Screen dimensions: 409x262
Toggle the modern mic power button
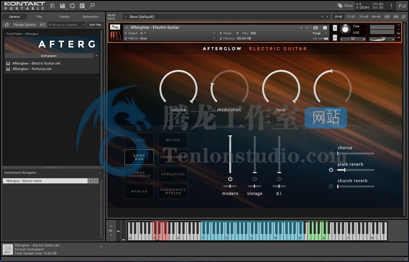click(230, 179)
